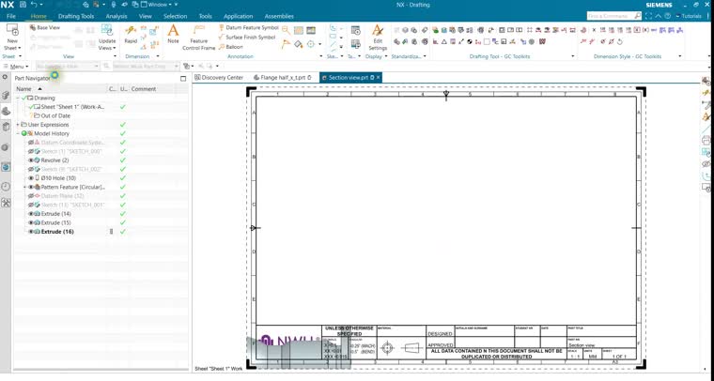Click the flag symbol annotation icon
This screenshot has height=381, width=714.
point(286,44)
